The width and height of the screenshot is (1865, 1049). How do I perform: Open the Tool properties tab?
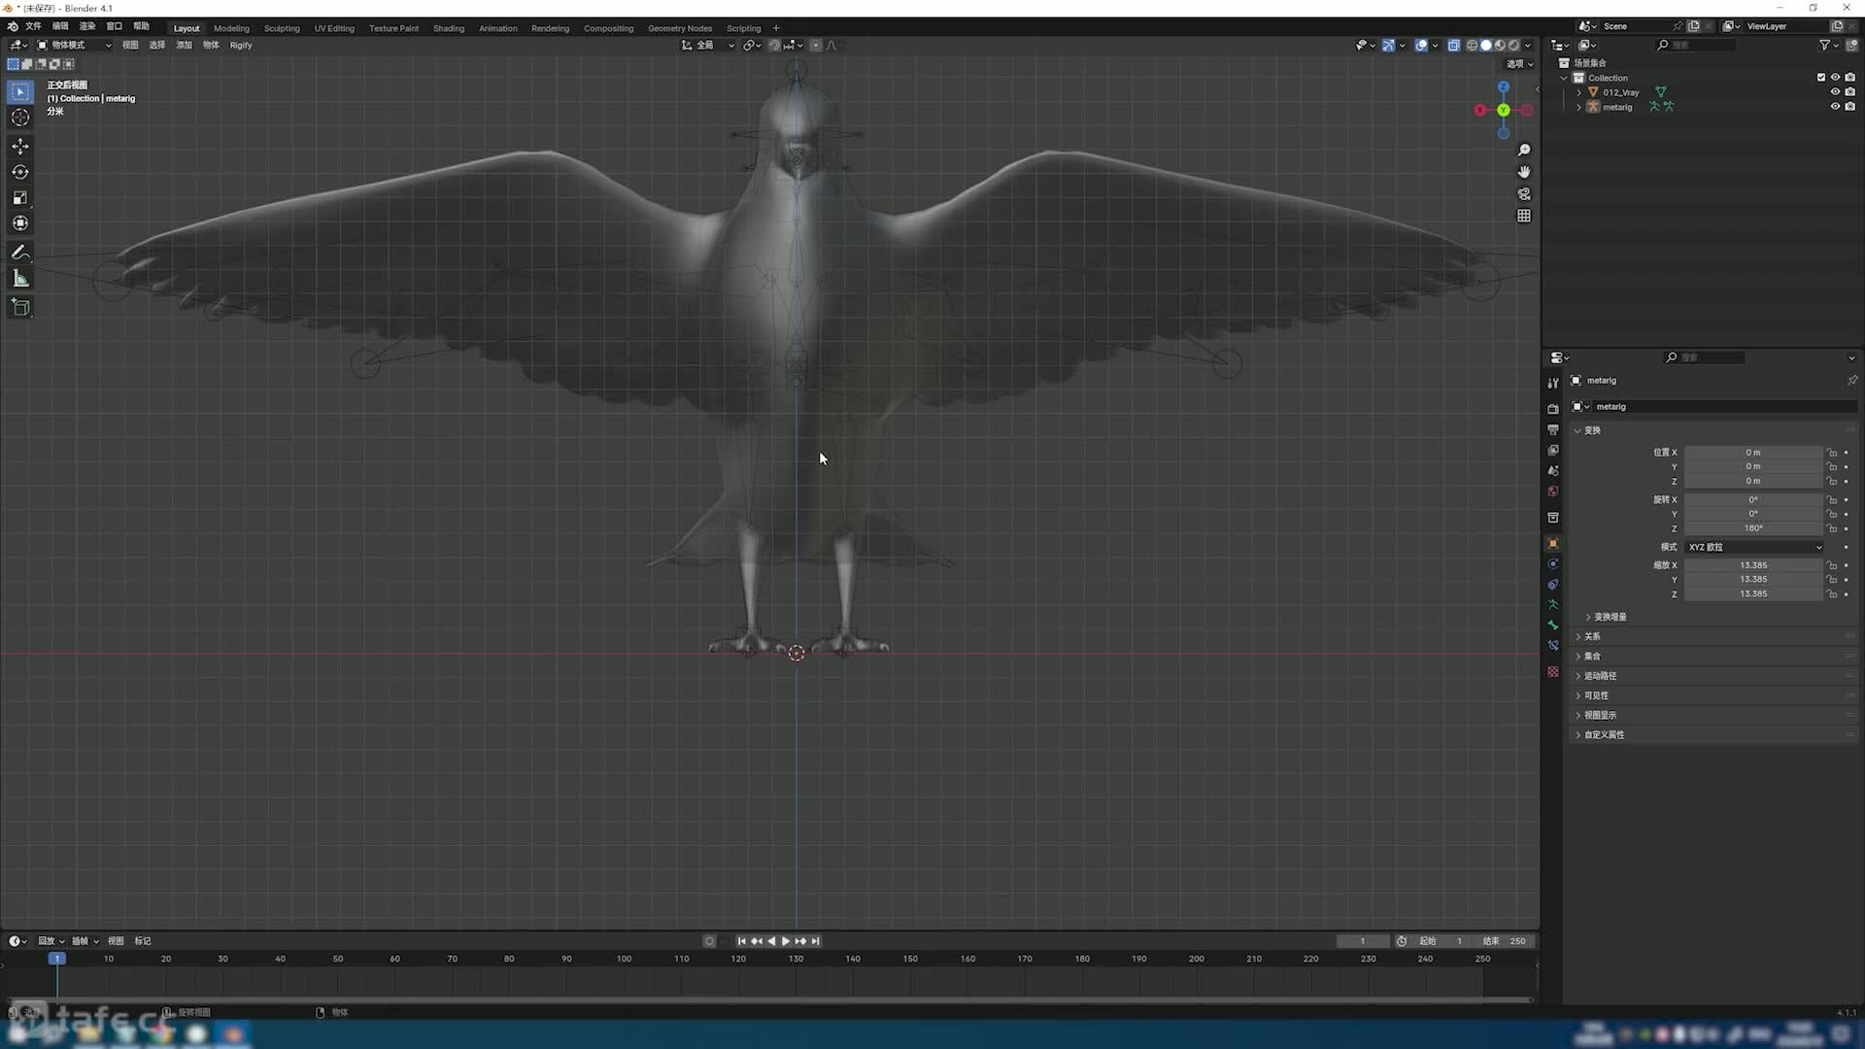(x=1553, y=383)
